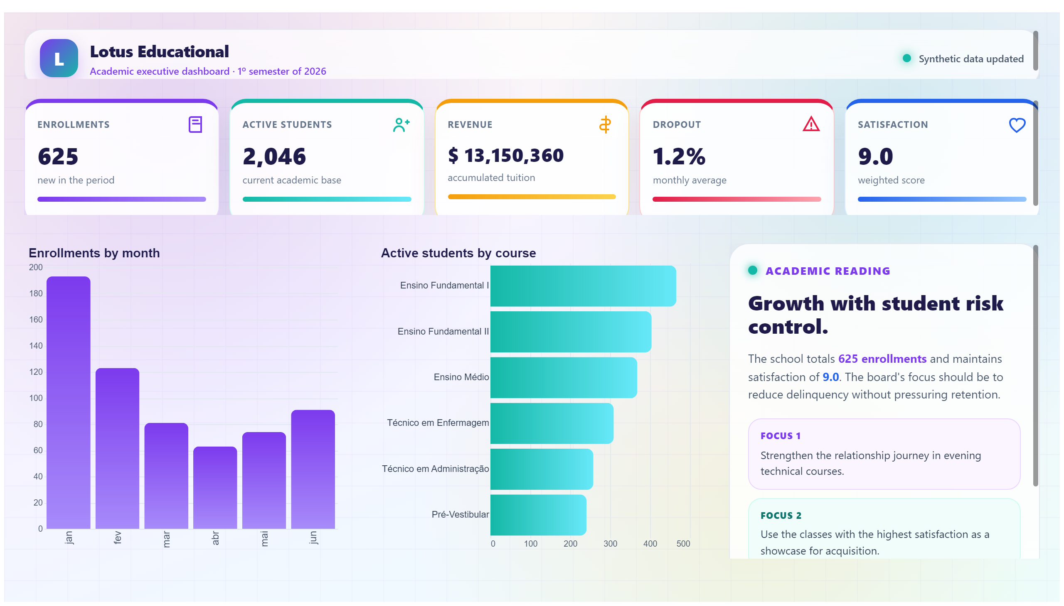
Task: Click the Satisfaction heart icon
Action: (x=1017, y=125)
